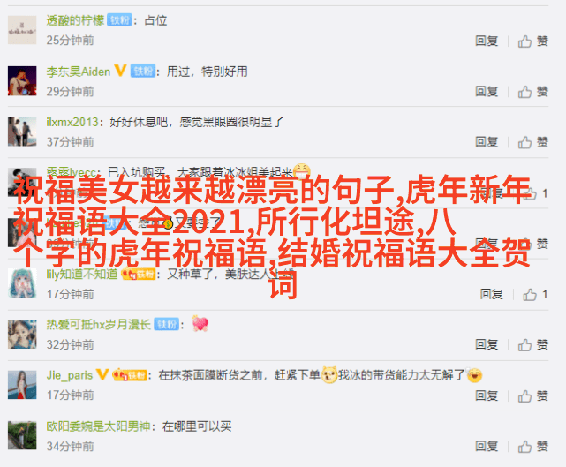Reply to 透酸的柠檬's 占位 comment
This screenshot has width=566, height=467.
[x=487, y=41]
